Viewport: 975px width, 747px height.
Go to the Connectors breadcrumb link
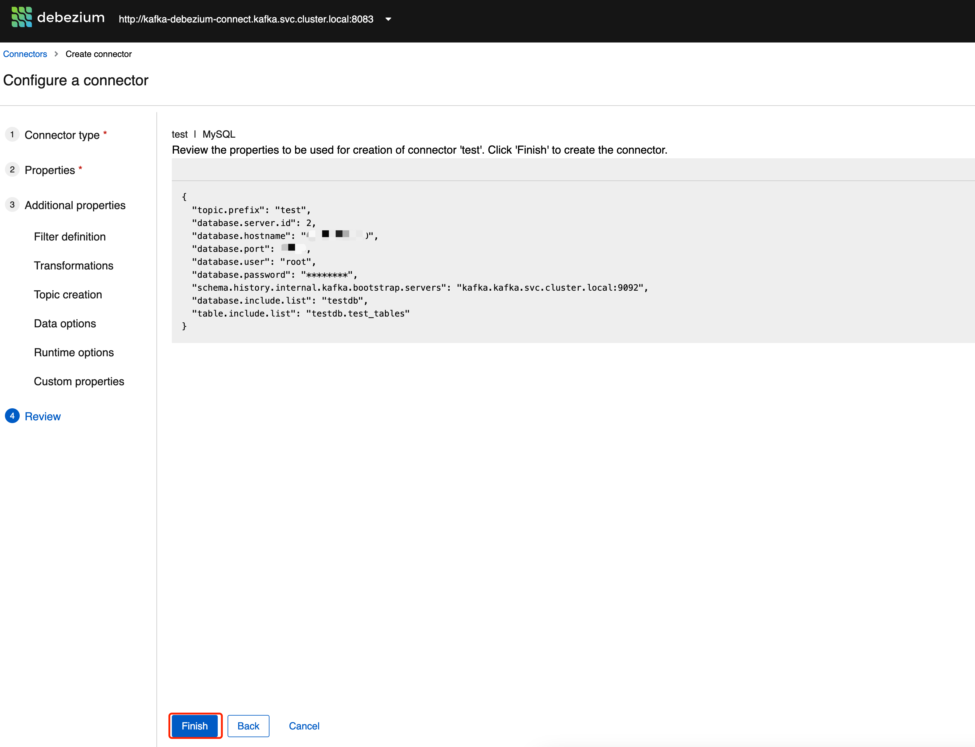coord(25,54)
